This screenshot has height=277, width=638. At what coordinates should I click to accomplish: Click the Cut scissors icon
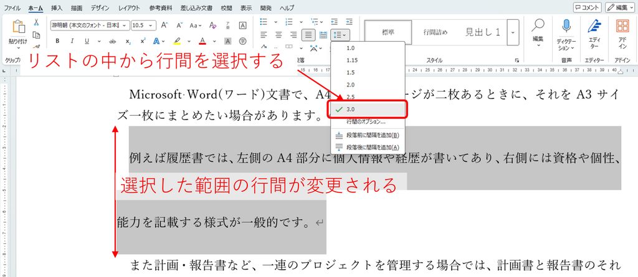tap(36, 22)
